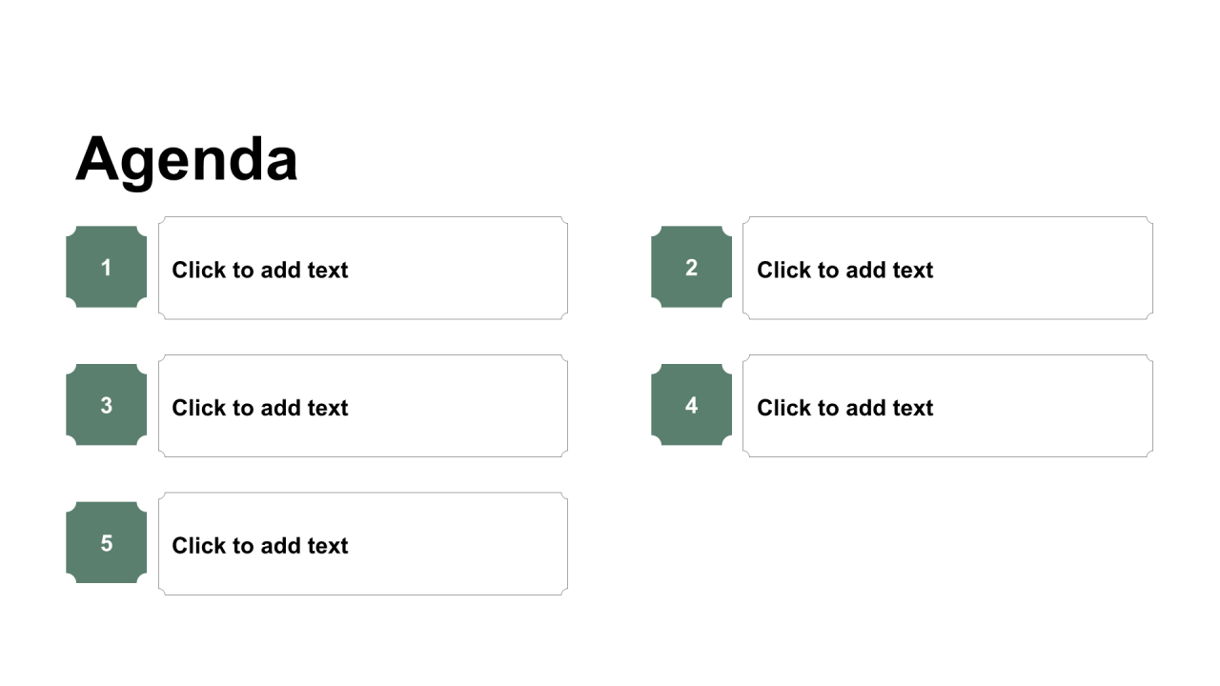The image size is (1220, 686).
Task: Select the green badge numbered 4
Action: (x=691, y=405)
